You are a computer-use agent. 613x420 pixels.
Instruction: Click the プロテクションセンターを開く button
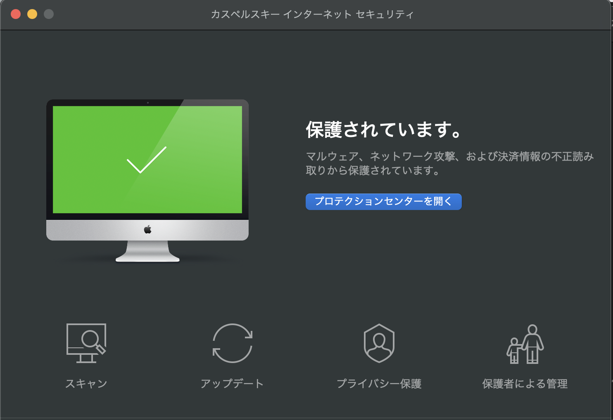click(x=384, y=202)
